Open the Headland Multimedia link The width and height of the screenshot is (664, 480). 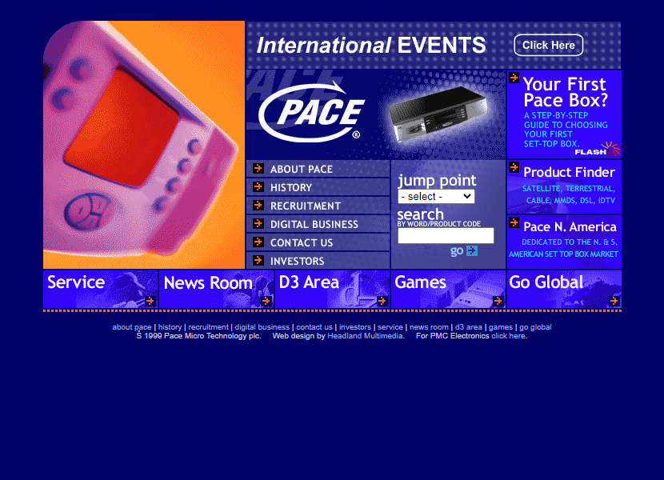(365, 336)
